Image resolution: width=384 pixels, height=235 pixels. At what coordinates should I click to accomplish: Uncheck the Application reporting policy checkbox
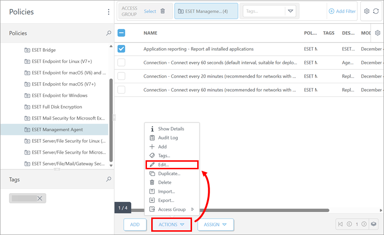[121, 49]
